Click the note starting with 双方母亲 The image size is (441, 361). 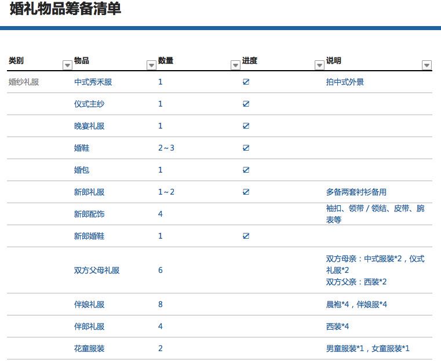click(375, 270)
